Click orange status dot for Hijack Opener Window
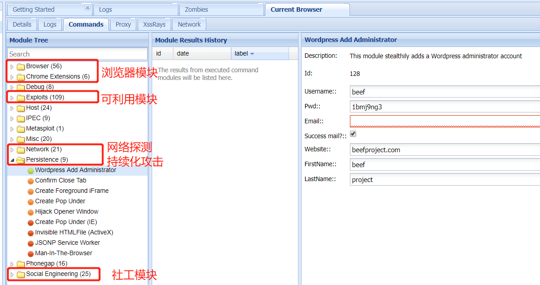This screenshot has height=285, width=540. click(x=31, y=212)
